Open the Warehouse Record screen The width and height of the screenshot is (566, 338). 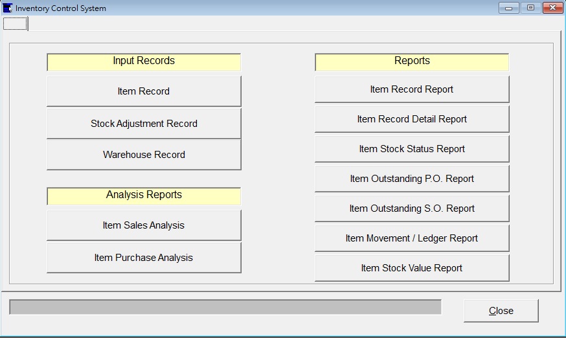tap(144, 155)
